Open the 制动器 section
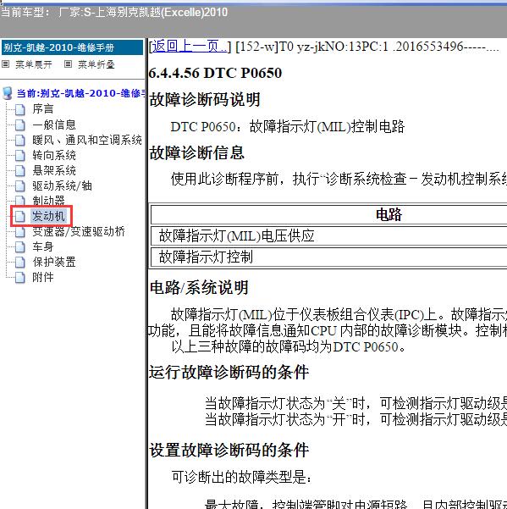 click(48, 201)
